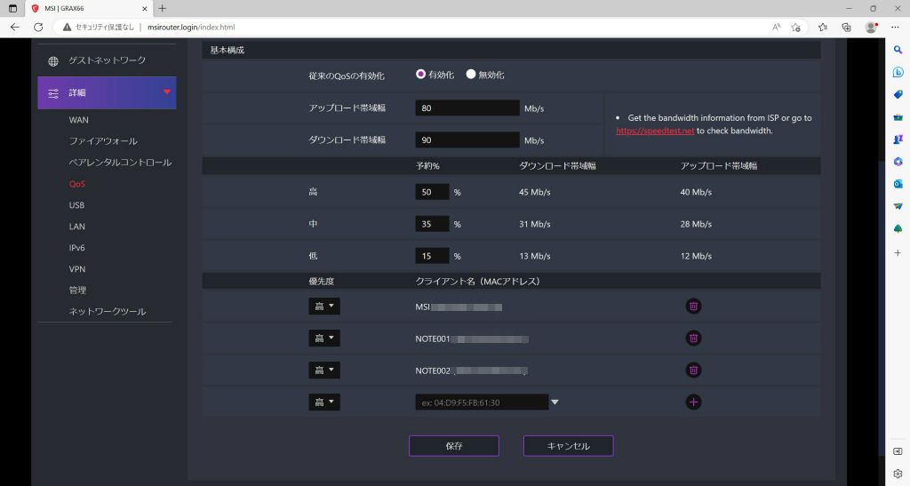Image resolution: width=910 pixels, height=486 pixels.
Task: Delete the MSI client entry with trash icon
Action: [693, 307]
